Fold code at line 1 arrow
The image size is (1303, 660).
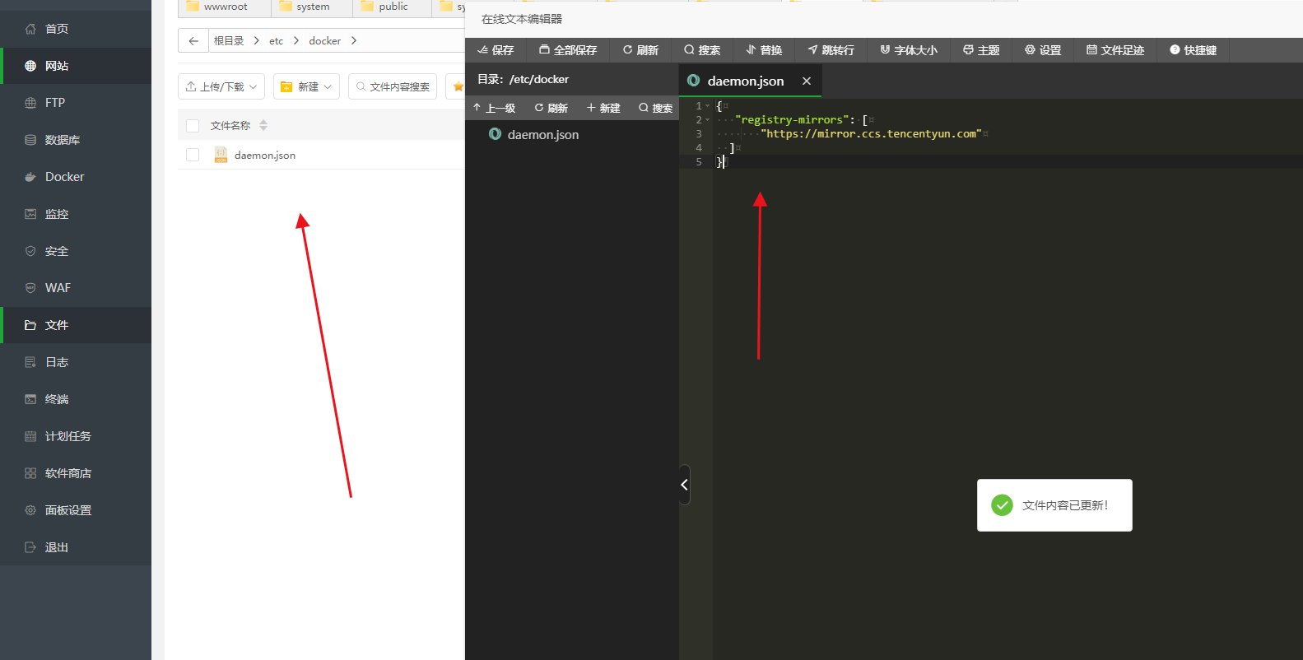pyautogui.click(x=708, y=105)
